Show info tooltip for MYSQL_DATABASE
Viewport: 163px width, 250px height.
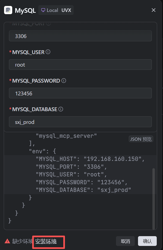[x=61, y=109]
